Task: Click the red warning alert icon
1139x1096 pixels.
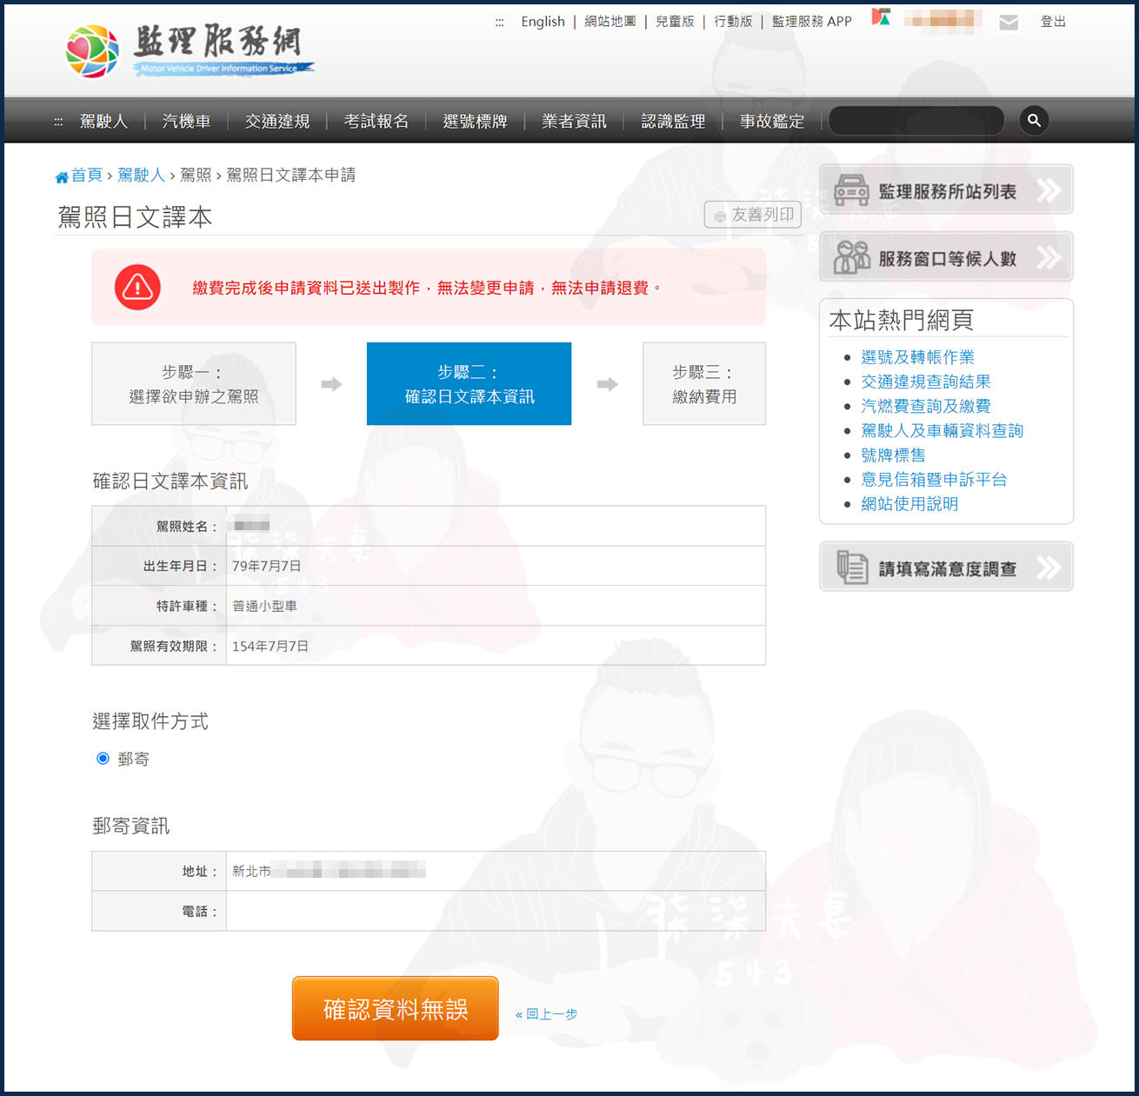Action: pyautogui.click(x=137, y=287)
